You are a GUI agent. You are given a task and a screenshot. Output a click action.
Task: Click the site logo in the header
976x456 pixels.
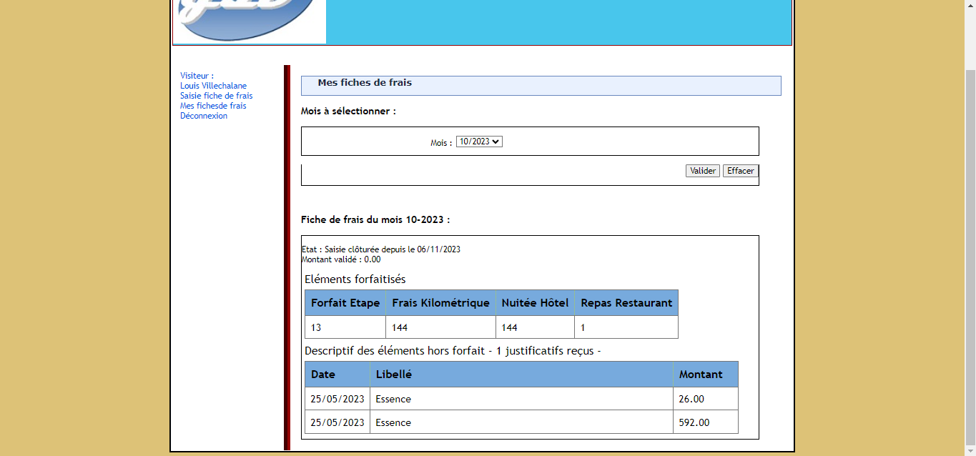coord(249,21)
